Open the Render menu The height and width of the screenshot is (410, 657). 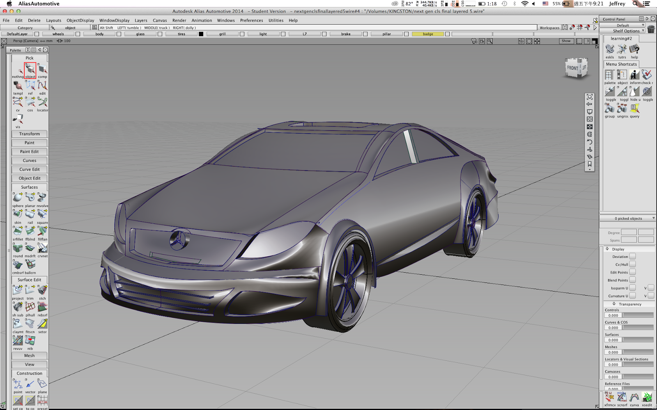[179, 20]
